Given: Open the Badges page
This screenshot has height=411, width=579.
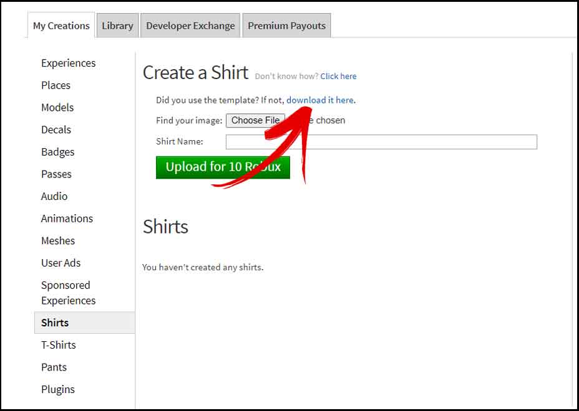Looking at the screenshot, I should coord(57,152).
